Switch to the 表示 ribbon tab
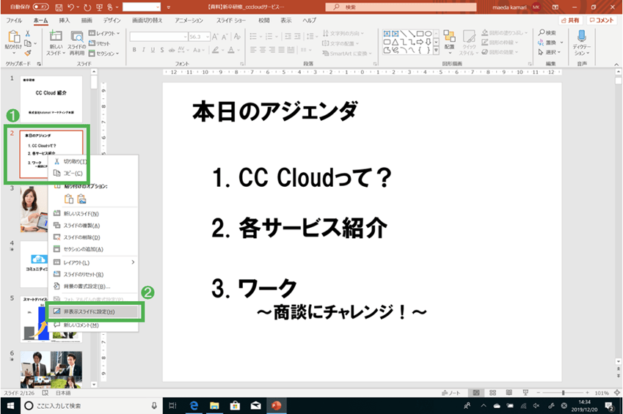This screenshot has height=414, width=623. pos(286,21)
